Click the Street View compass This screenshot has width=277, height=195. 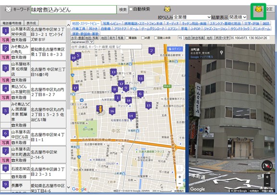click(x=267, y=166)
